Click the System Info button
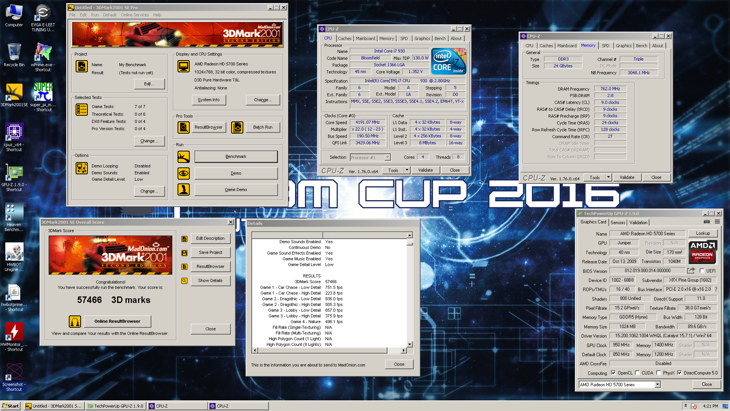 point(208,100)
